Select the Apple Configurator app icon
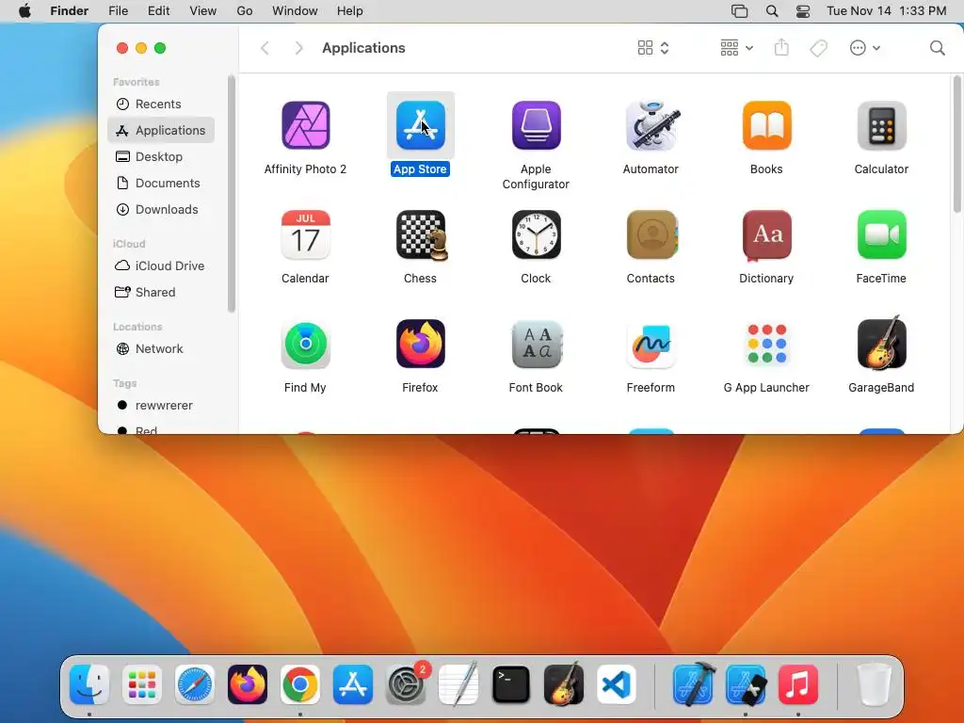The height and width of the screenshot is (723, 964). pyautogui.click(x=536, y=125)
